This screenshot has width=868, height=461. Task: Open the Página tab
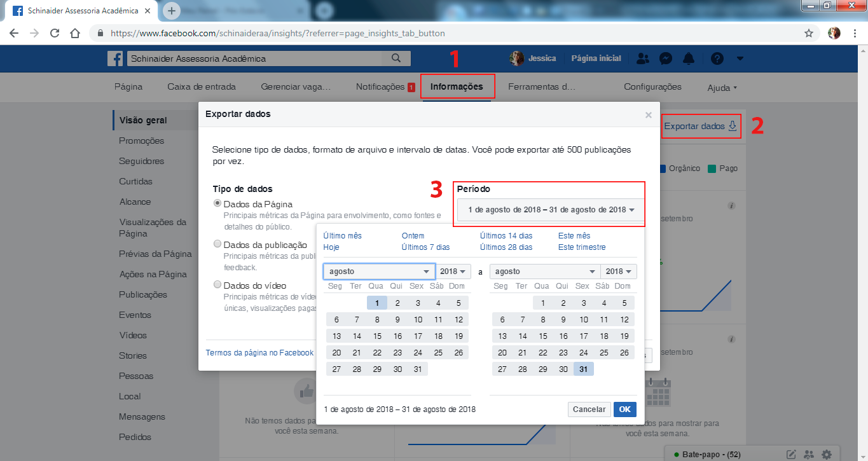[x=128, y=86]
